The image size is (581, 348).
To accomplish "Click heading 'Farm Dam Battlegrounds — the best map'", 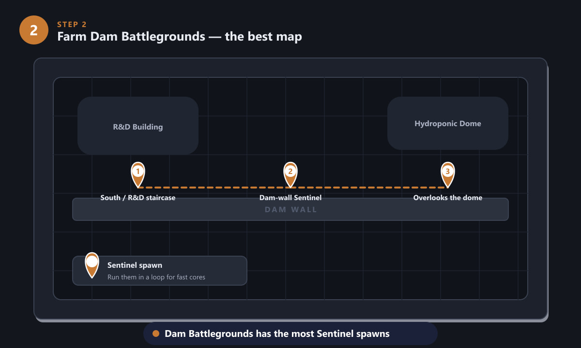I will (180, 37).
